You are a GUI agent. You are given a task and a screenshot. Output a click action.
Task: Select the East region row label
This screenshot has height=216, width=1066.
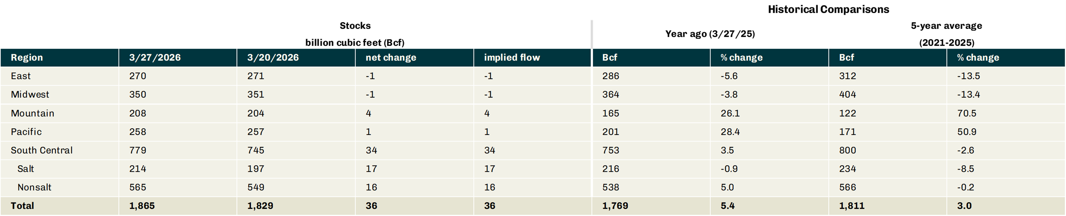coord(21,76)
